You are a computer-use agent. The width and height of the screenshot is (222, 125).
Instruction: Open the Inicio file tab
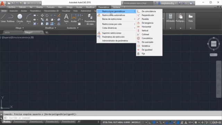point(7,32)
